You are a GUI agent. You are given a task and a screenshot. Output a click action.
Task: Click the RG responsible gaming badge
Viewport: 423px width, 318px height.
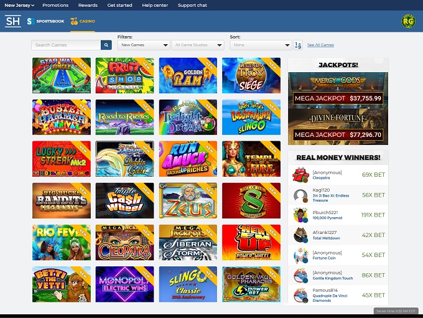[x=408, y=21]
